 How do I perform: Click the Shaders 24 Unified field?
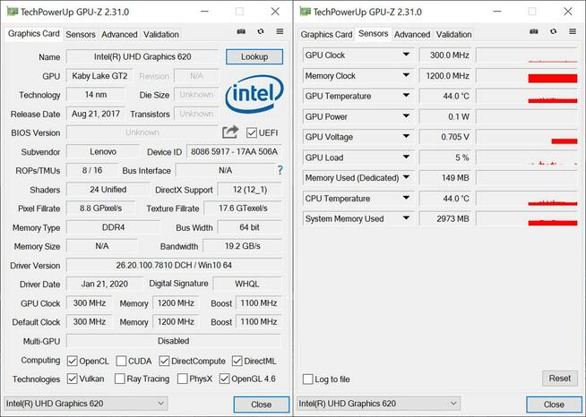click(108, 190)
